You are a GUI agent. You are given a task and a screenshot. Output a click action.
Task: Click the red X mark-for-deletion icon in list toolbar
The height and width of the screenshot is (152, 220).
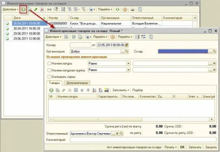[x=42, y=10]
